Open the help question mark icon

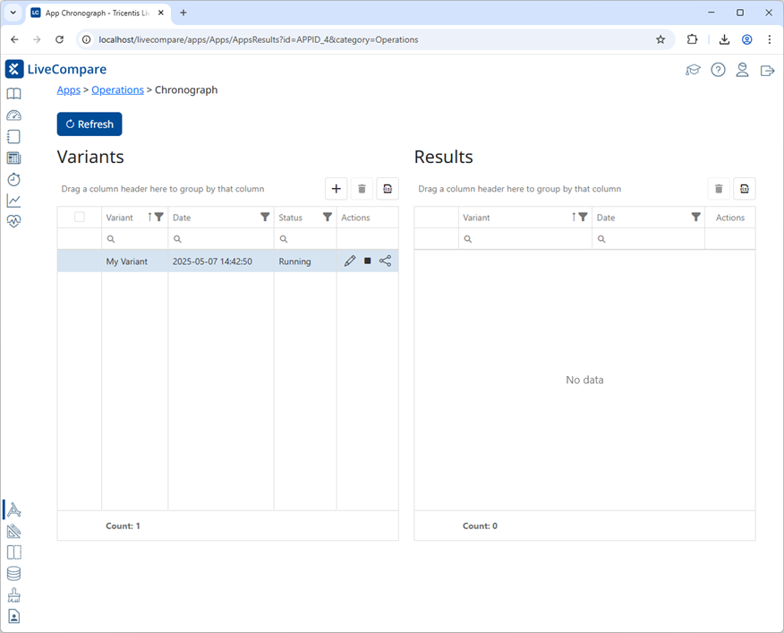[718, 70]
